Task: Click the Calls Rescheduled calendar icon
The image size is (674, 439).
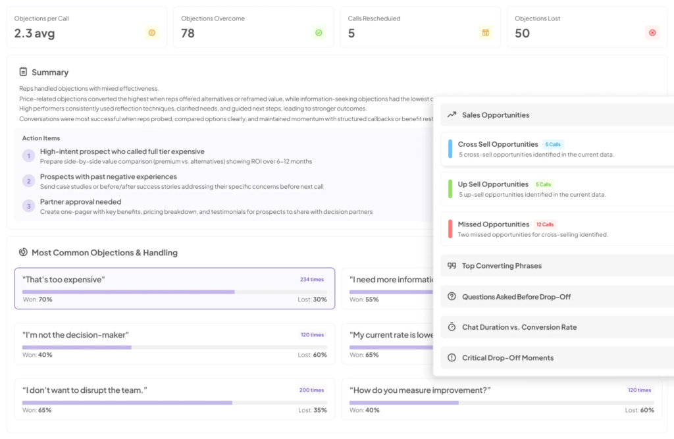Action: [x=485, y=33]
